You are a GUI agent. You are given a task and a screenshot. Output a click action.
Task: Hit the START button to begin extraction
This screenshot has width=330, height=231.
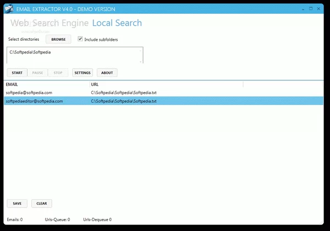coord(16,73)
